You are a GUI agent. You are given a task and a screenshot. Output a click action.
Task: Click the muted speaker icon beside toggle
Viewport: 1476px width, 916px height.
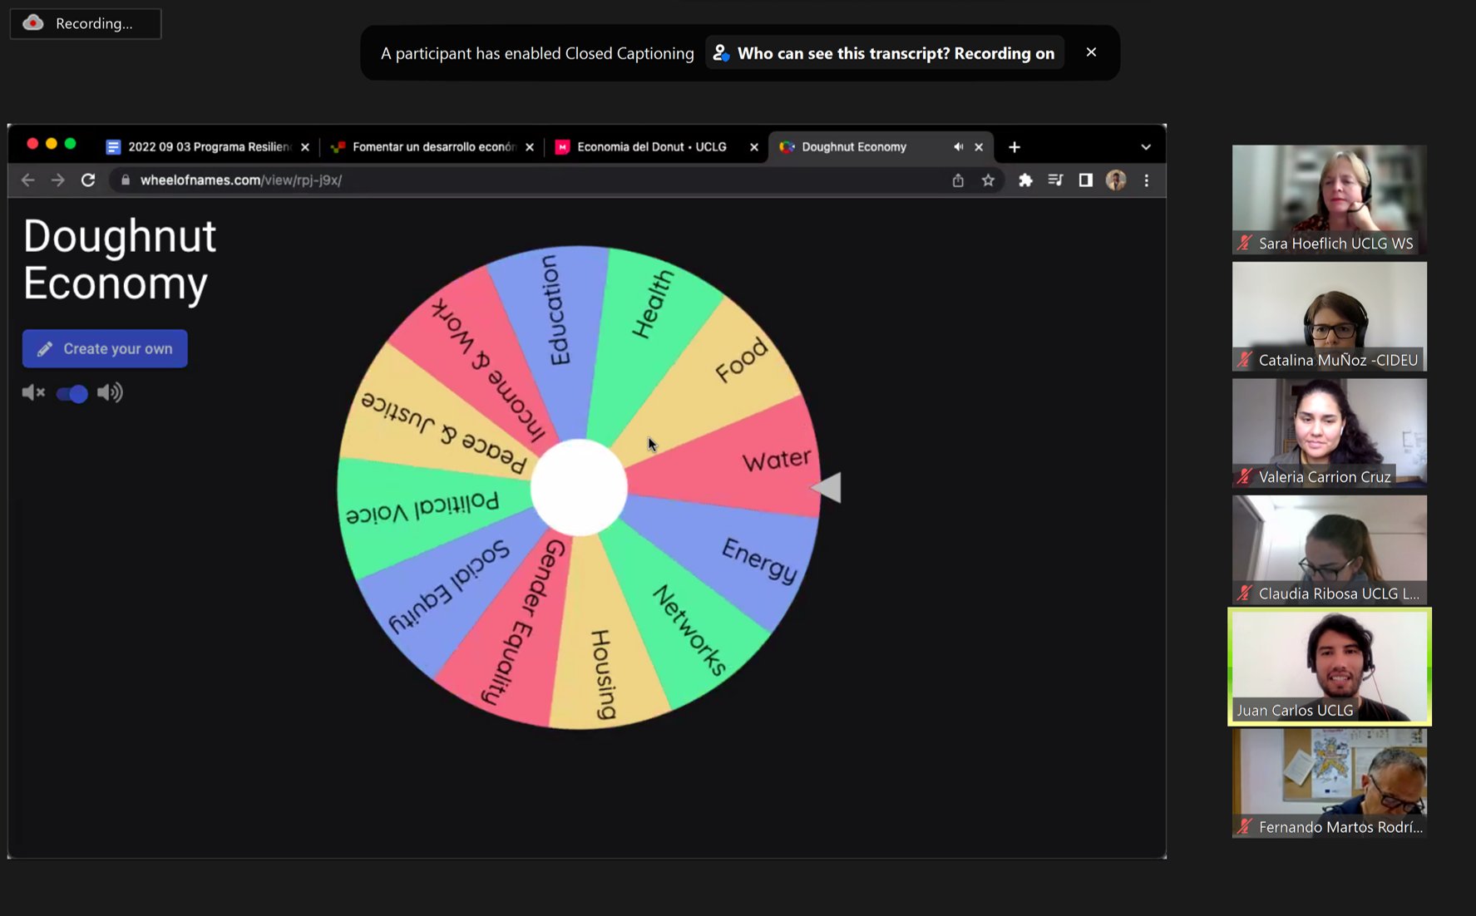pos(33,392)
